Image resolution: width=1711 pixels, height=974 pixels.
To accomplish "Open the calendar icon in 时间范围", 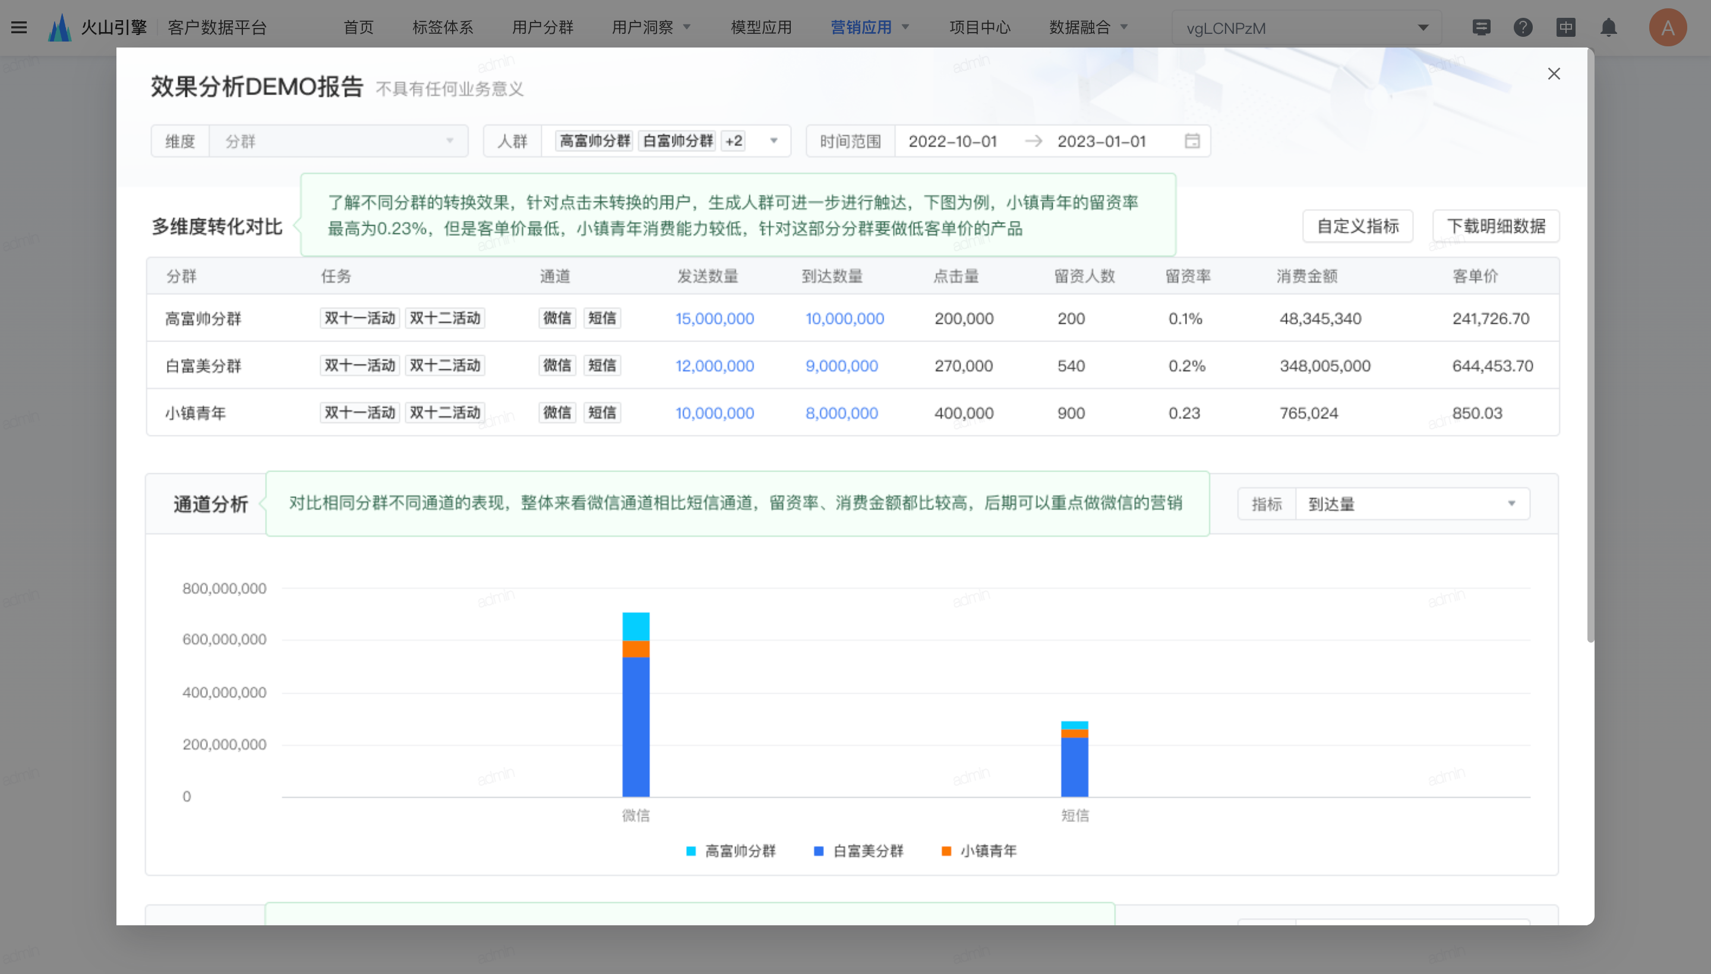I will (x=1192, y=141).
